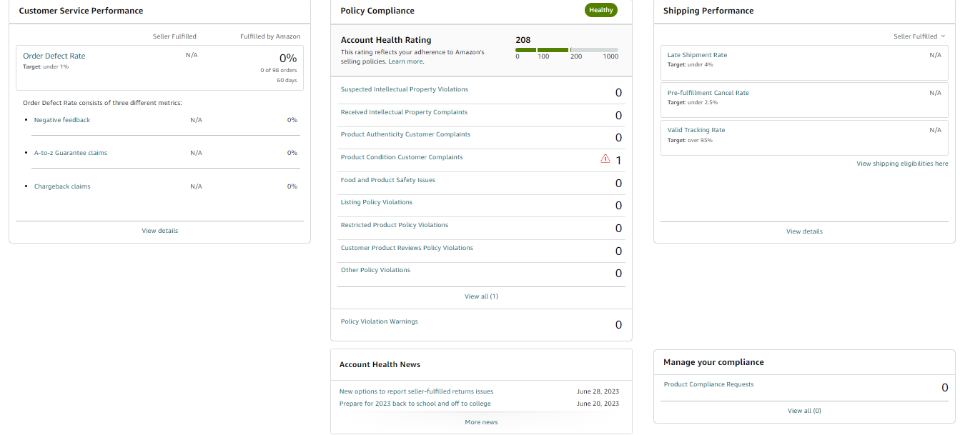Click the Account Health Rating progress bar
960x435 pixels.
567,50
